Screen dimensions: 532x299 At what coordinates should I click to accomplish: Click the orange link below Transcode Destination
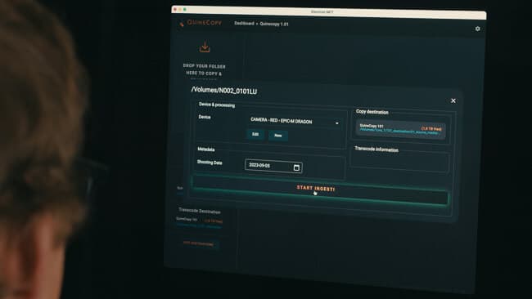coord(198,243)
